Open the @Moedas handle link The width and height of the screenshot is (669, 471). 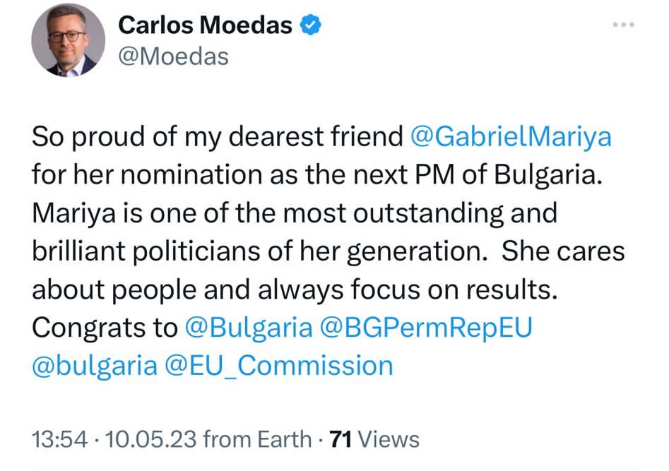[173, 56]
